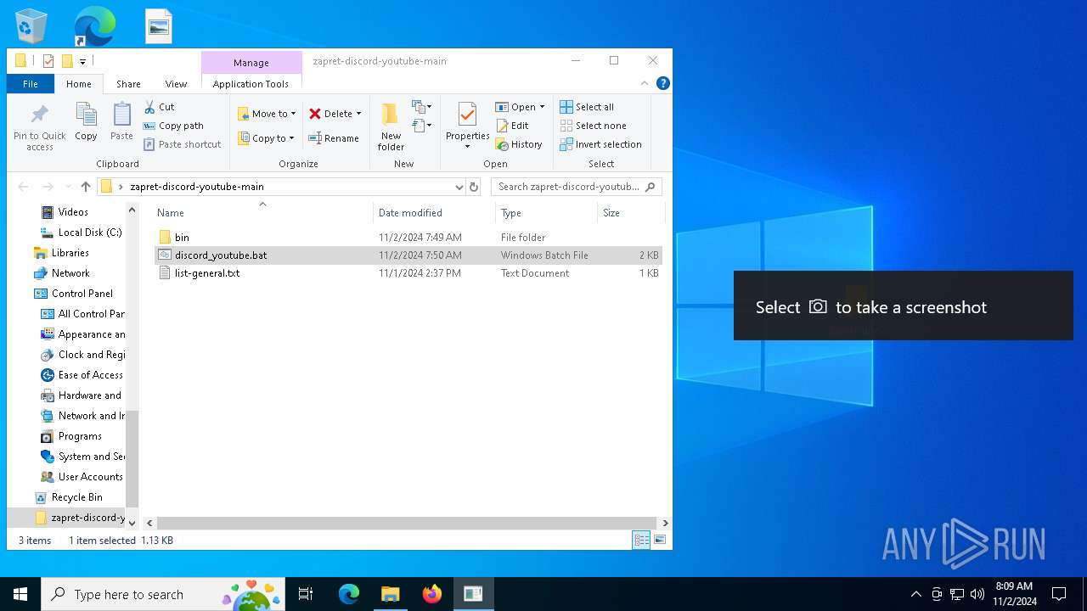Switch to Details view icon
The image size is (1087, 611).
coord(641,540)
